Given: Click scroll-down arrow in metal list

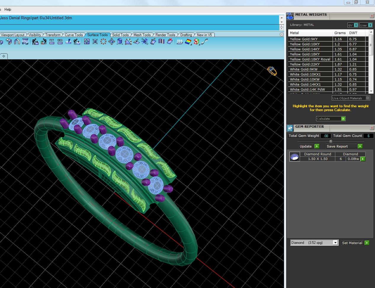Looking at the screenshot, I should (371, 91).
